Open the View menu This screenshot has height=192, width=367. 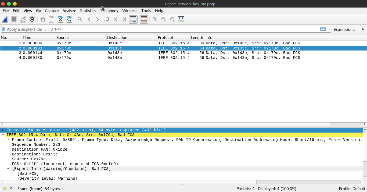click(x=28, y=11)
